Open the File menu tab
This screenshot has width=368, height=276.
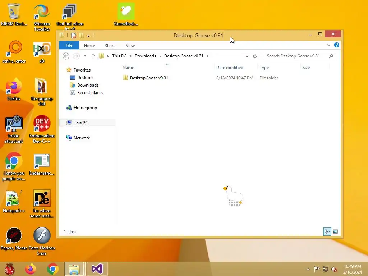click(69, 45)
